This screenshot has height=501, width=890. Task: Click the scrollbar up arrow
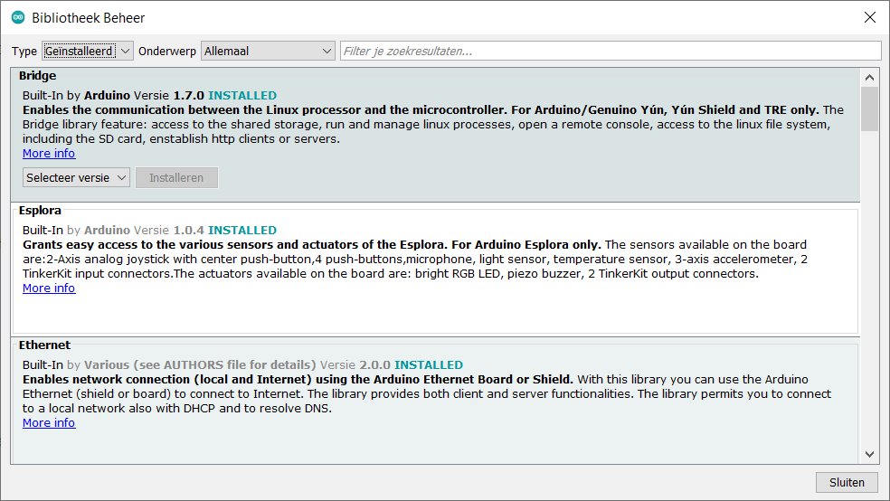[x=869, y=78]
